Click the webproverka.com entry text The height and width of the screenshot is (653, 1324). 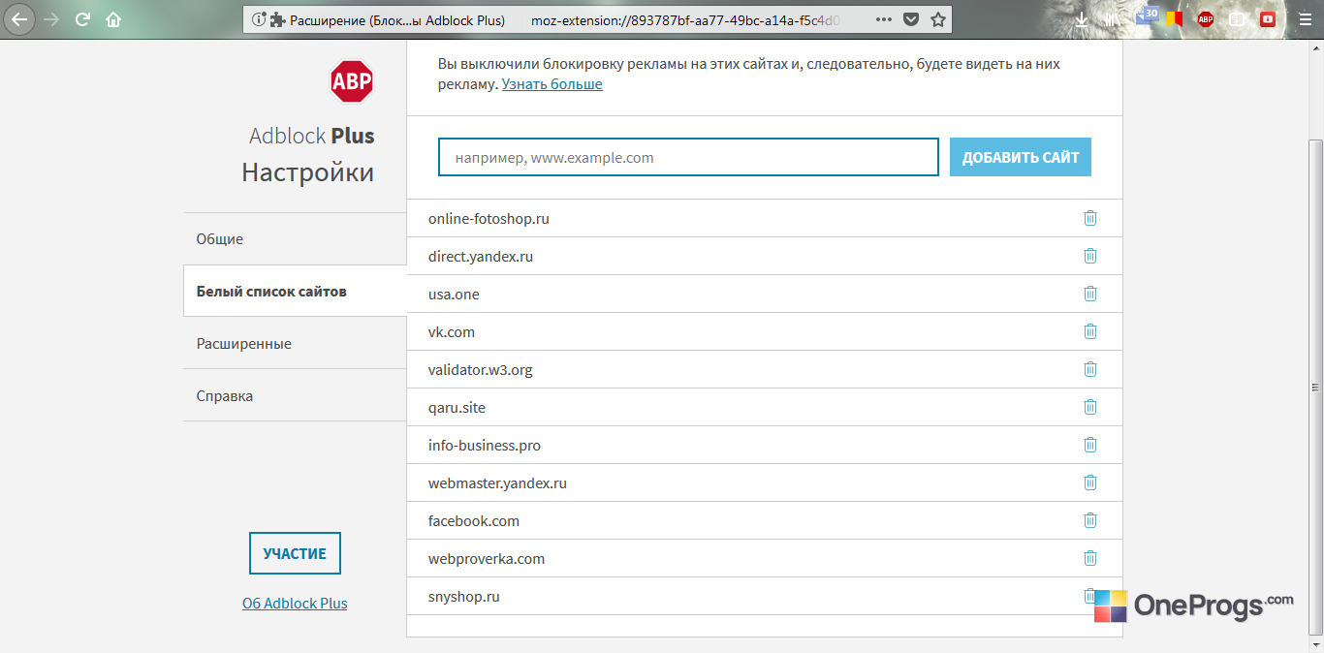[x=487, y=559]
